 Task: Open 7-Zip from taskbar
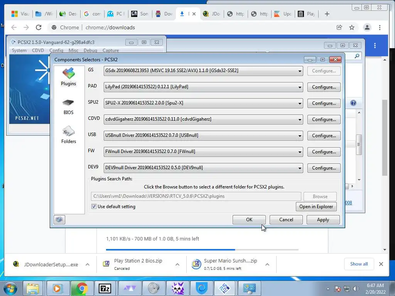coord(105,288)
